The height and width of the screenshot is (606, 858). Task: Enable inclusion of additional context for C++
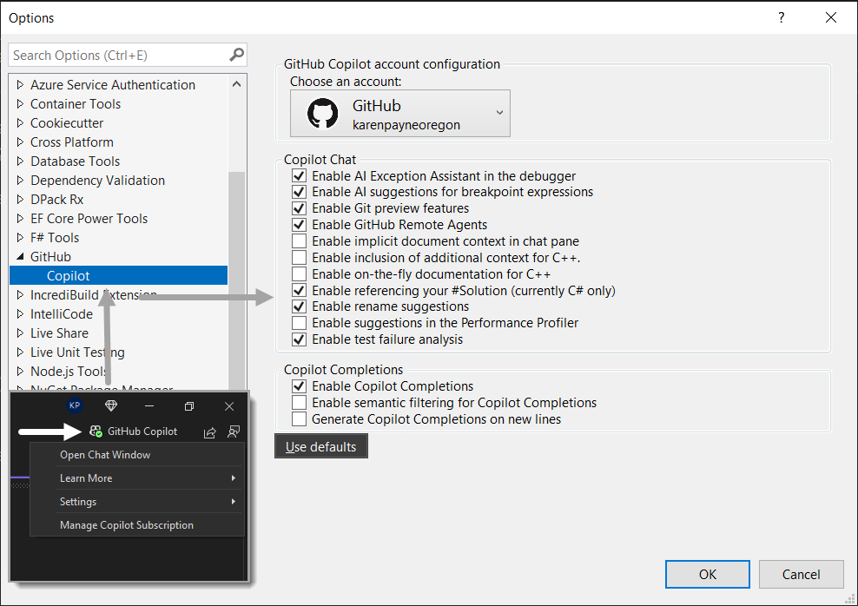click(x=299, y=258)
